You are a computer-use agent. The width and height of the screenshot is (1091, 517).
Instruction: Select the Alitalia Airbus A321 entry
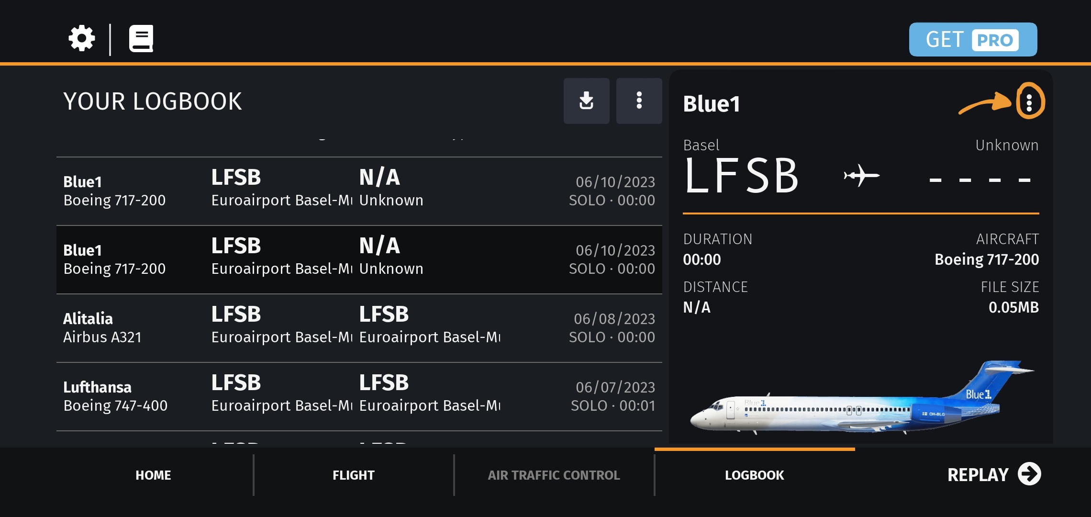pyautogui.click(x=359, y=328)
